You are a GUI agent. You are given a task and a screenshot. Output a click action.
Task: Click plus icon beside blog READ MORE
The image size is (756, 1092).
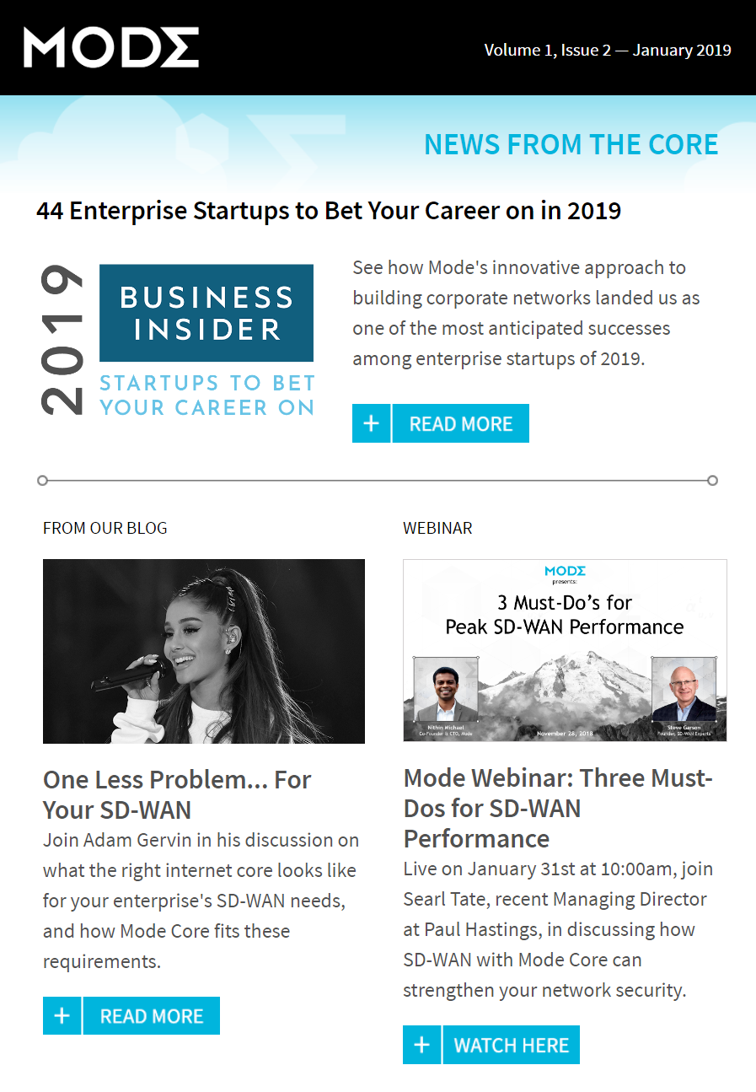(x=62, y=1015)
